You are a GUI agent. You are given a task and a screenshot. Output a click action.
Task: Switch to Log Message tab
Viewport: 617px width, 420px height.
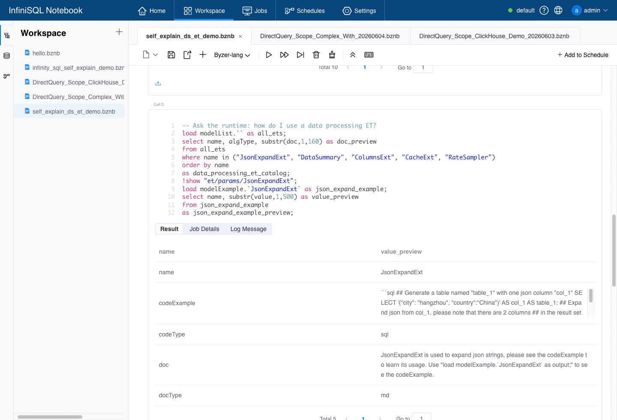249,229
